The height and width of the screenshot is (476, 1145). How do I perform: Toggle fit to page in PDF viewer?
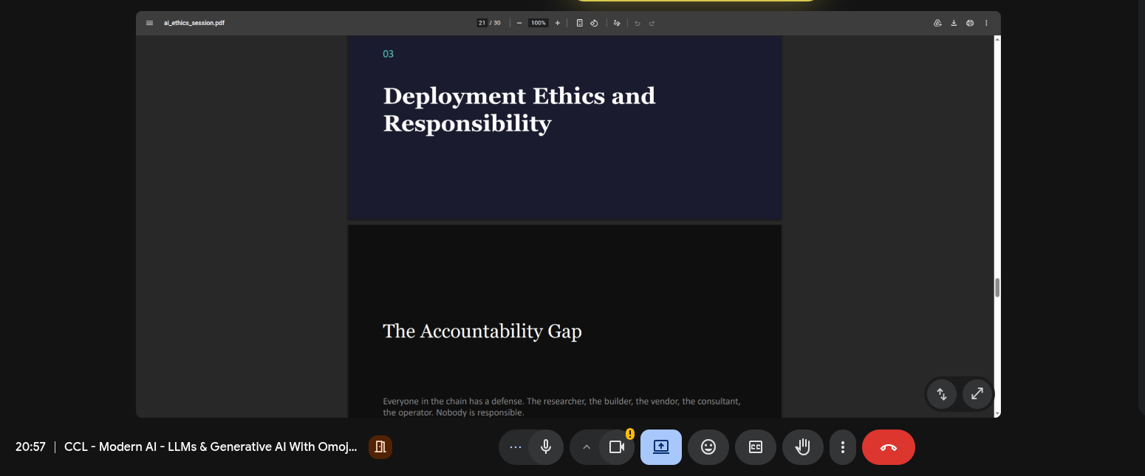click(580, 23)
